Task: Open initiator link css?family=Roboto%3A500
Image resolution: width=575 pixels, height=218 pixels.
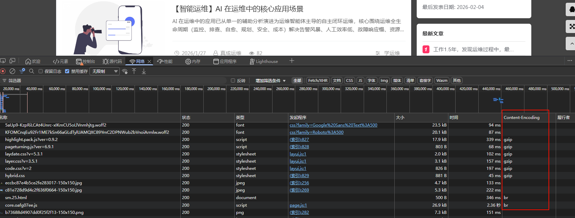Action: click(317, 132)
